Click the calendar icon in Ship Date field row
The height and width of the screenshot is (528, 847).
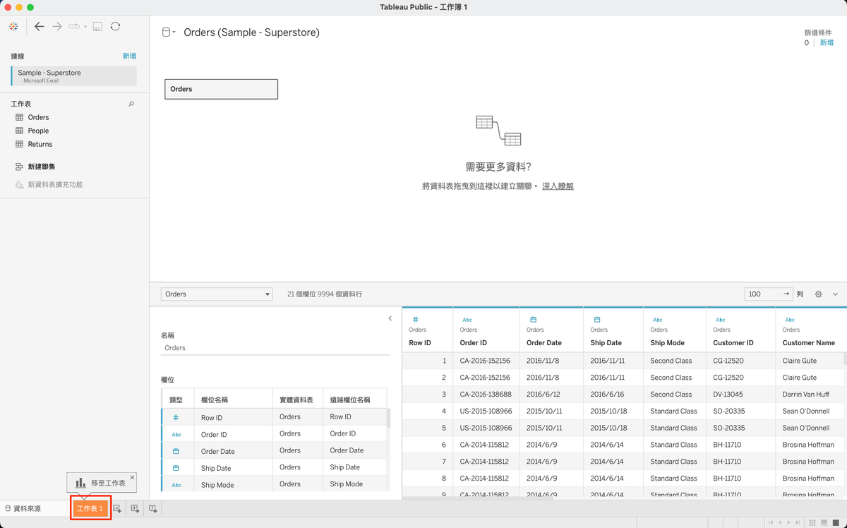[176, 468]
